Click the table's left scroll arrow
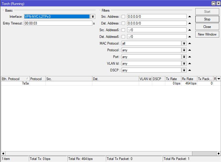 click(3, 154)
